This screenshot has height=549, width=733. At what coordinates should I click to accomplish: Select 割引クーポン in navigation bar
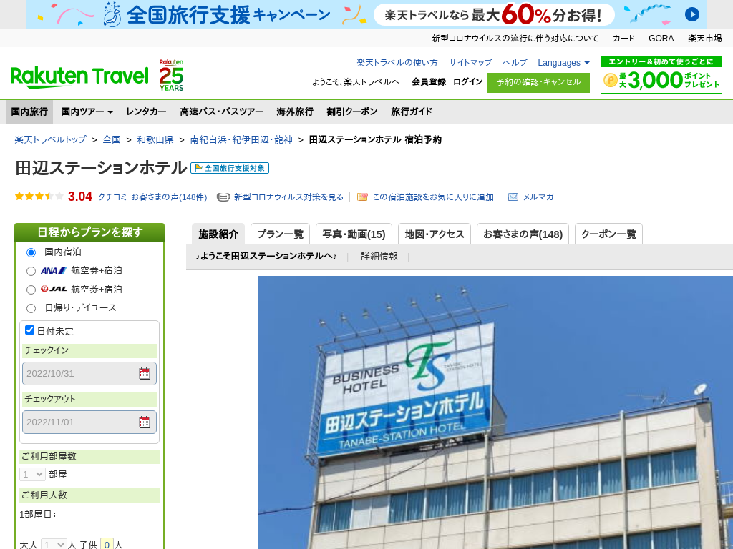click(x=352, y=112)
